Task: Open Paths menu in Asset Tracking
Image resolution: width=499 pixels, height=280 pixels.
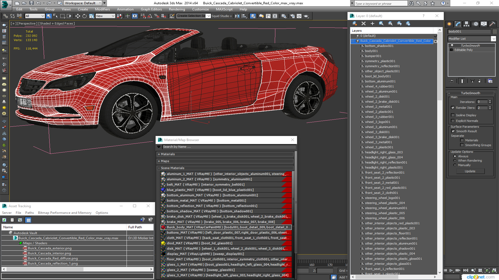Action: pos(29,213)
